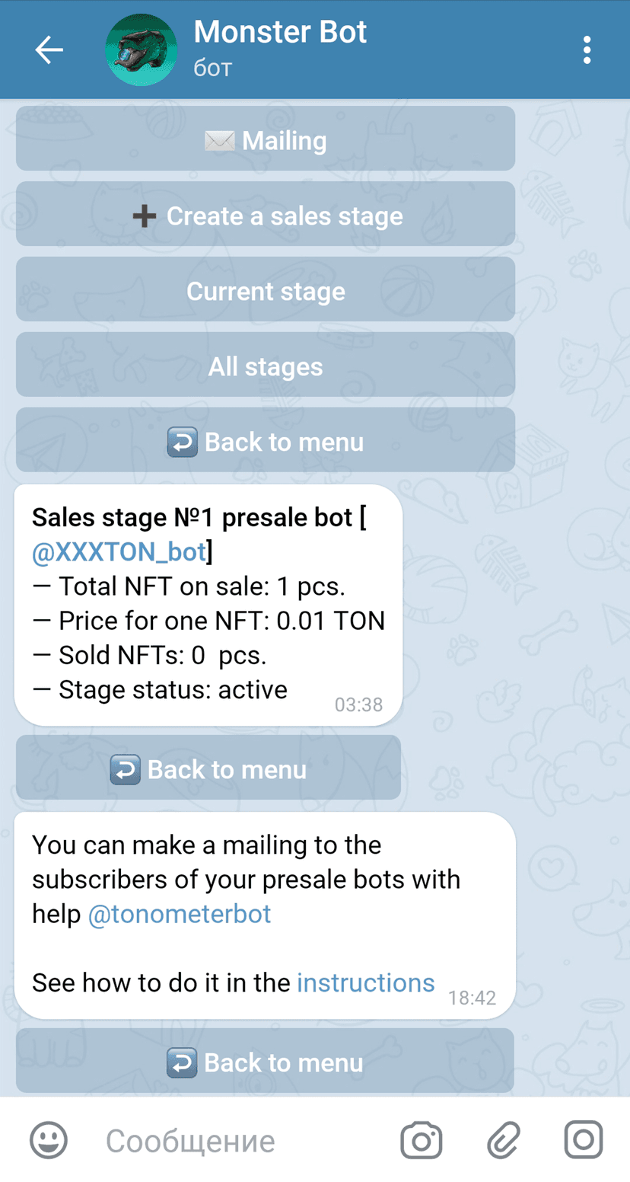This screenshot has height=1182, width=630.
Task: Follow the instructions hyperlink
Action: [365, 982]
